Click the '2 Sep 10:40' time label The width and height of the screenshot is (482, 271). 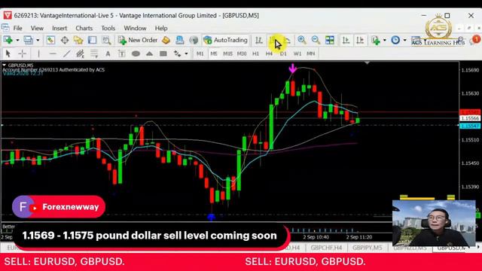point(316,237)
